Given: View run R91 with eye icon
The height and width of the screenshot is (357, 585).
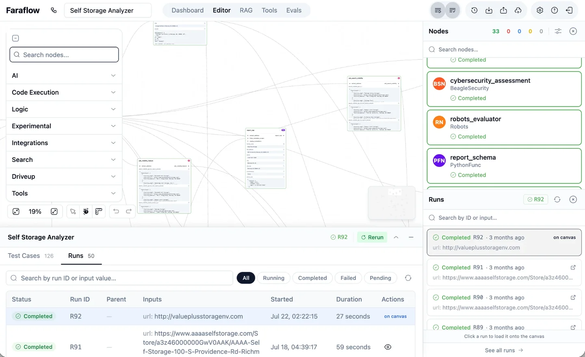Looking at the screenshot, I should (388, 347).
